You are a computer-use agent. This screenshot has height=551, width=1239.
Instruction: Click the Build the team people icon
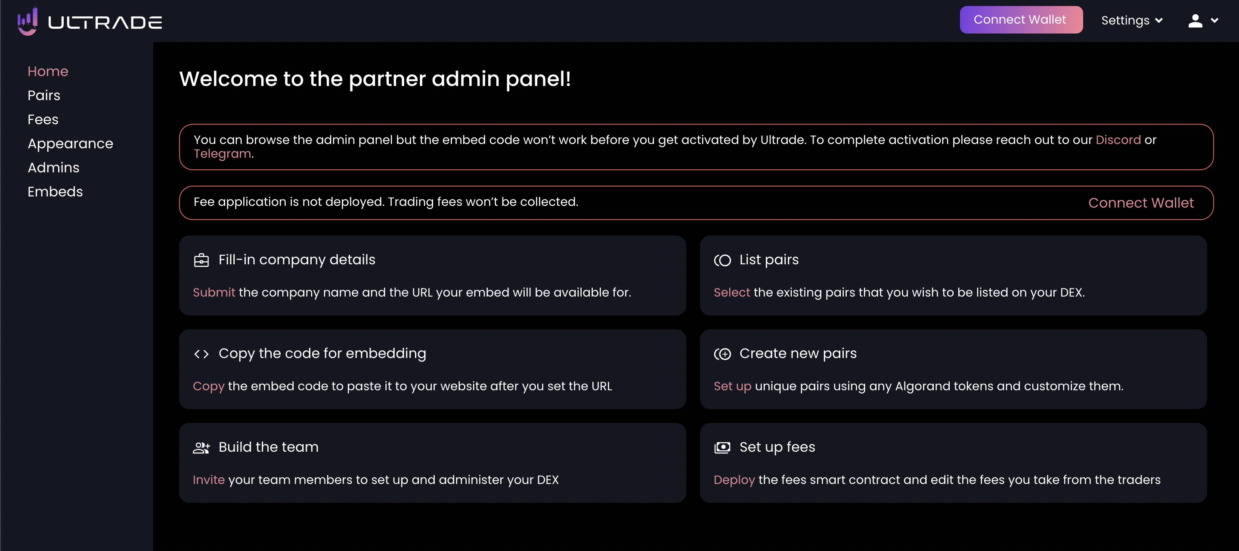tap(201, 448)
